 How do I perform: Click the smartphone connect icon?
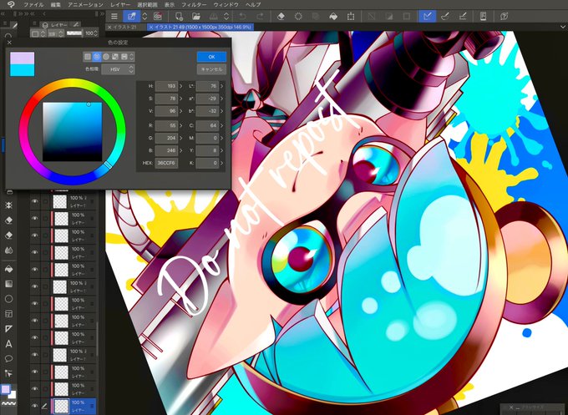coord(483,17)
